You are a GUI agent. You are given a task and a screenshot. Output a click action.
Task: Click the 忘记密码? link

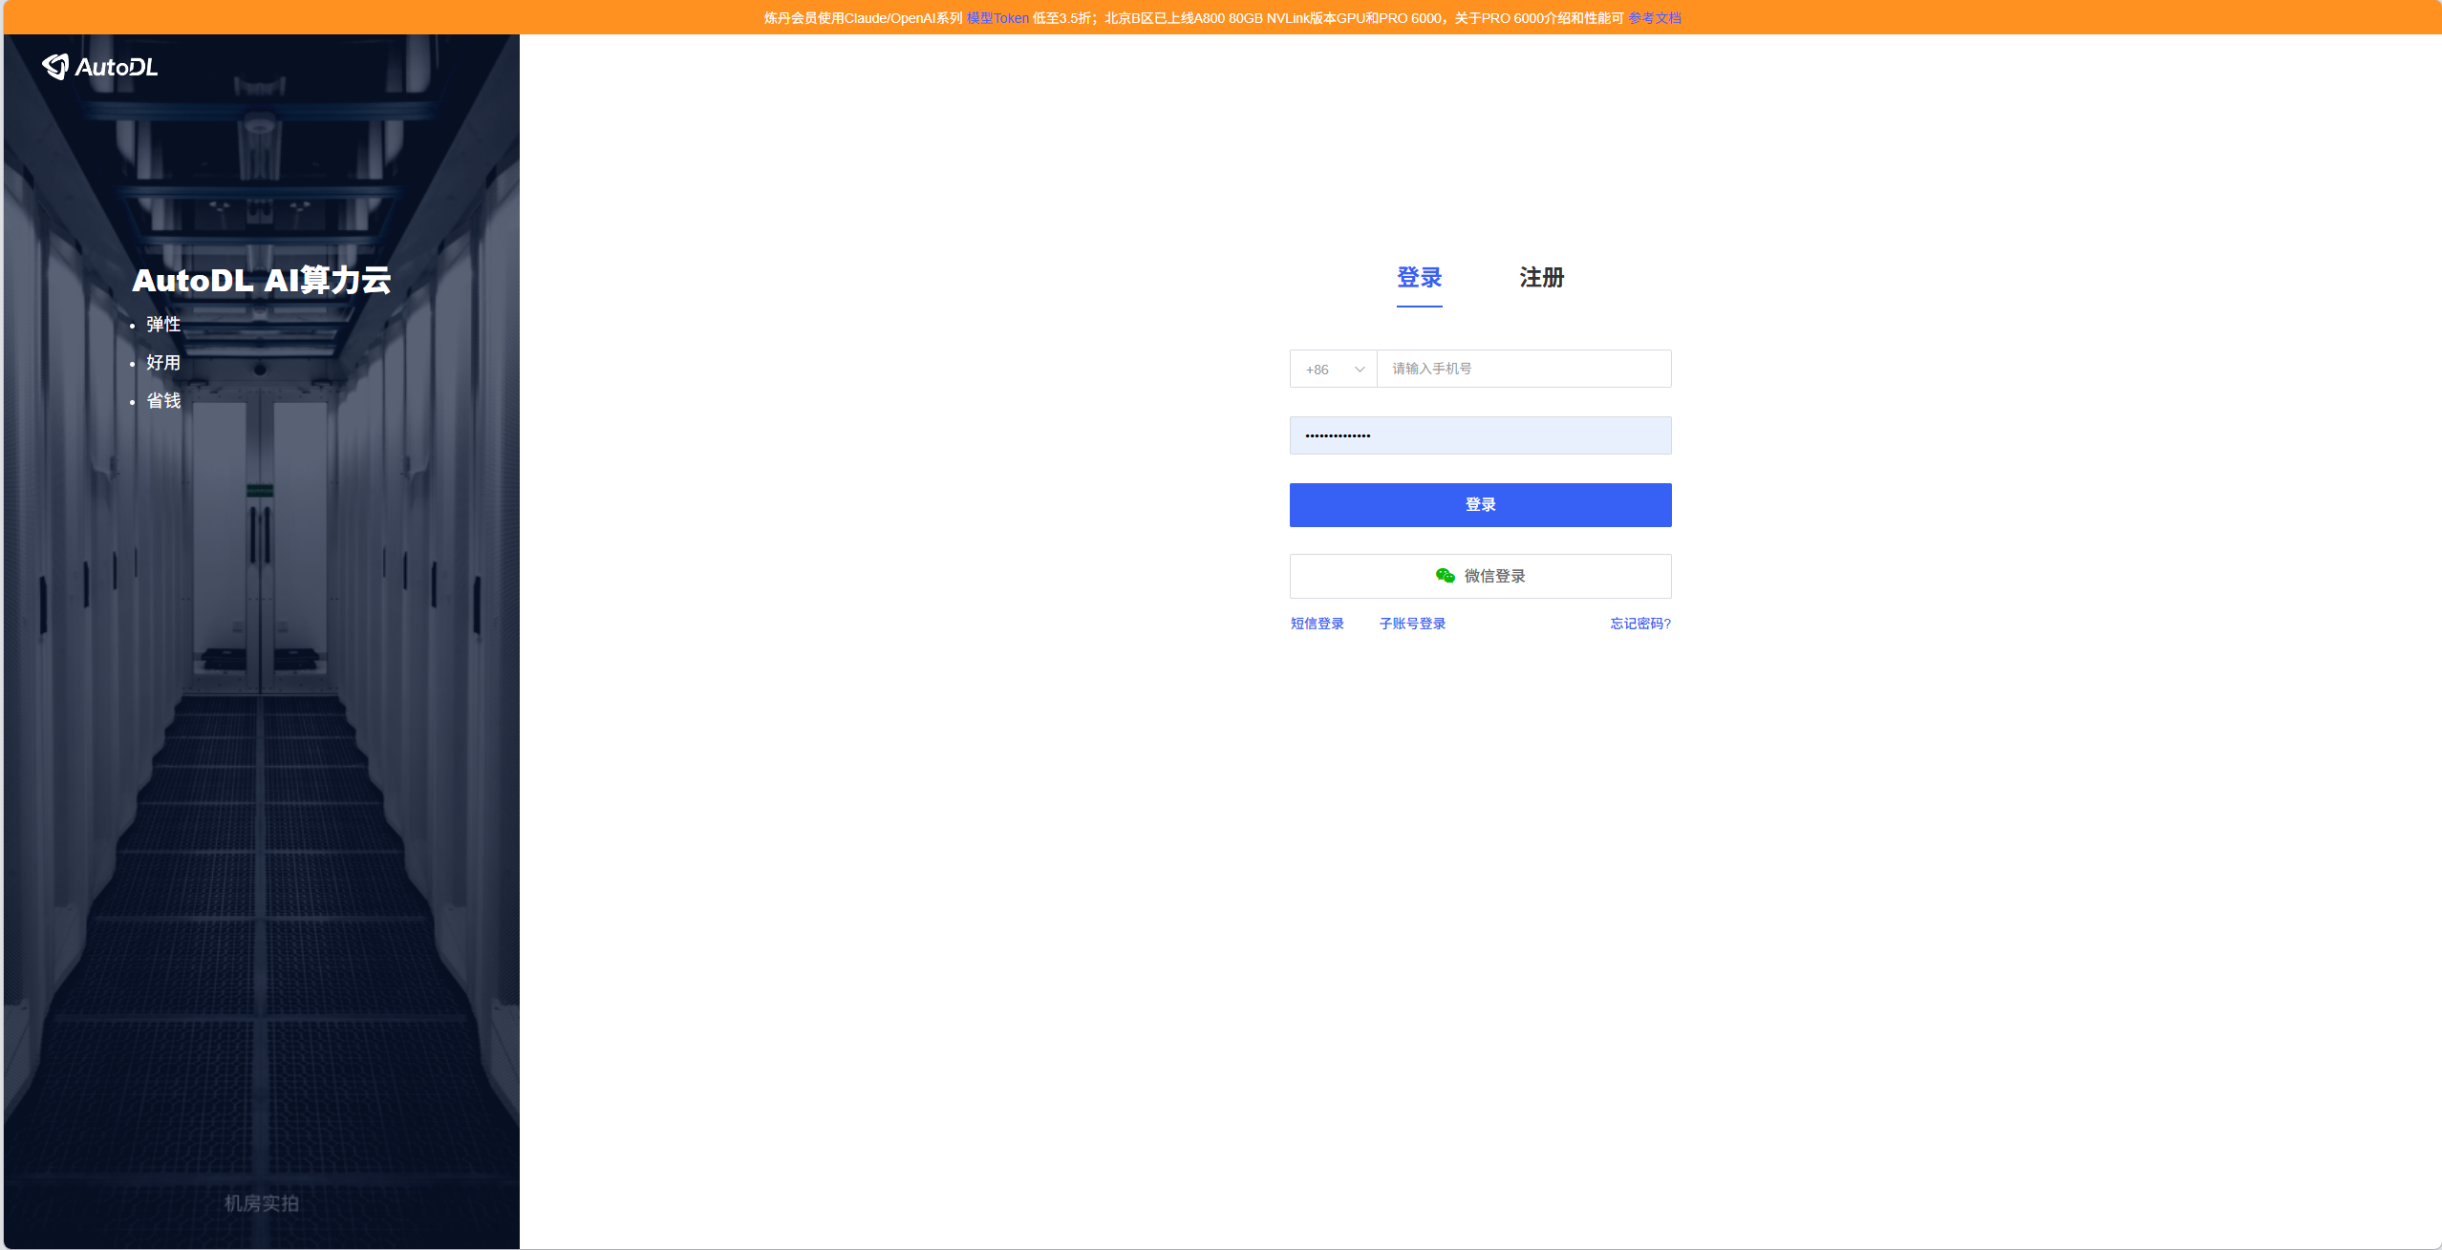[1639, 624]
